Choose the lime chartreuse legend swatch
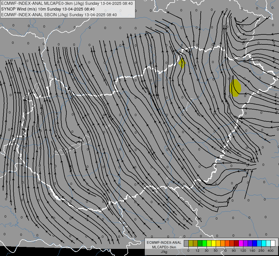 209,243
